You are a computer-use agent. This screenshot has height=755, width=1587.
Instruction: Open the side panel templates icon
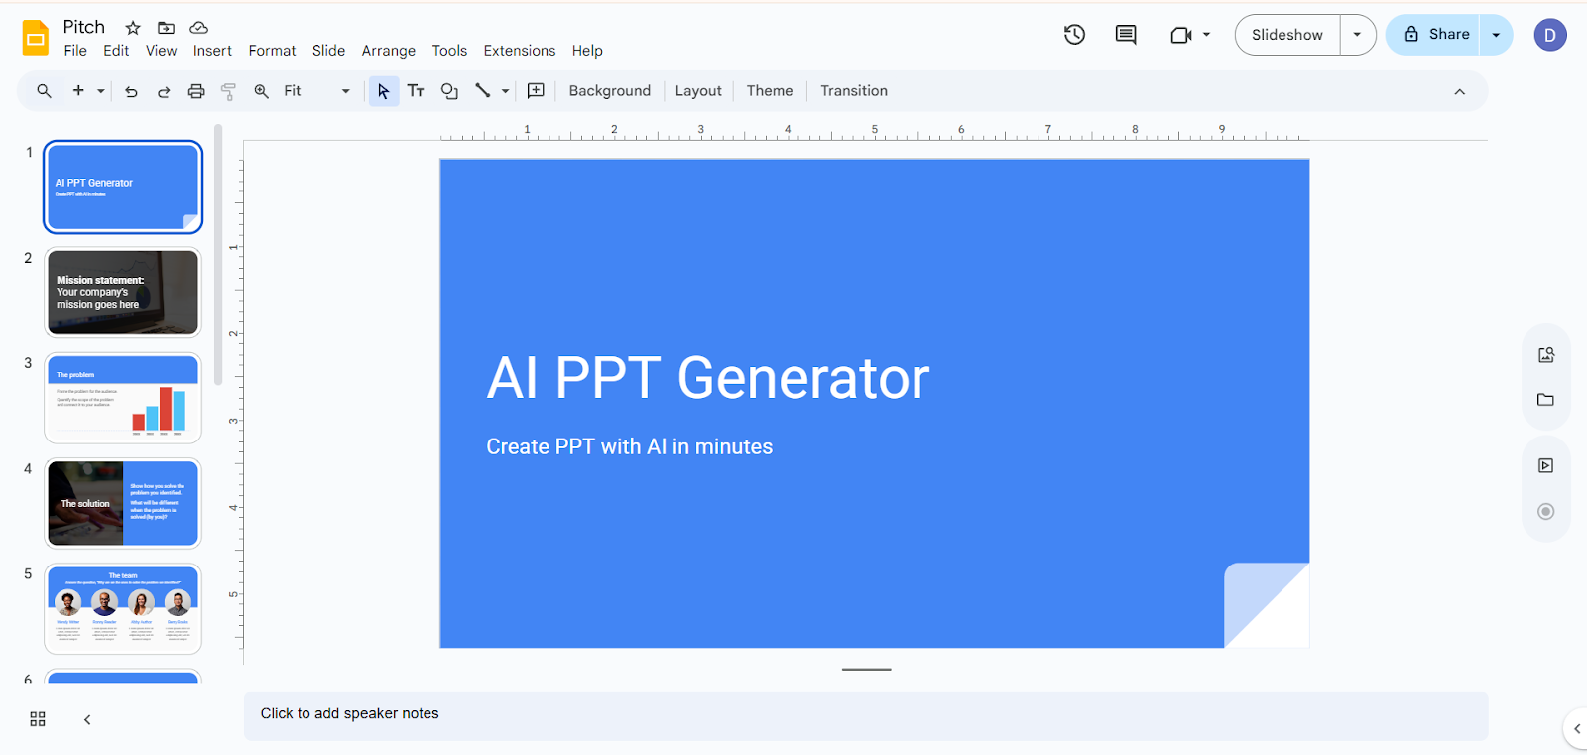[1546, 355]
